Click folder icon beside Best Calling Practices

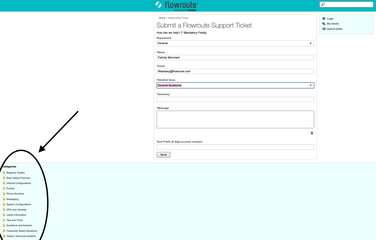4,178
